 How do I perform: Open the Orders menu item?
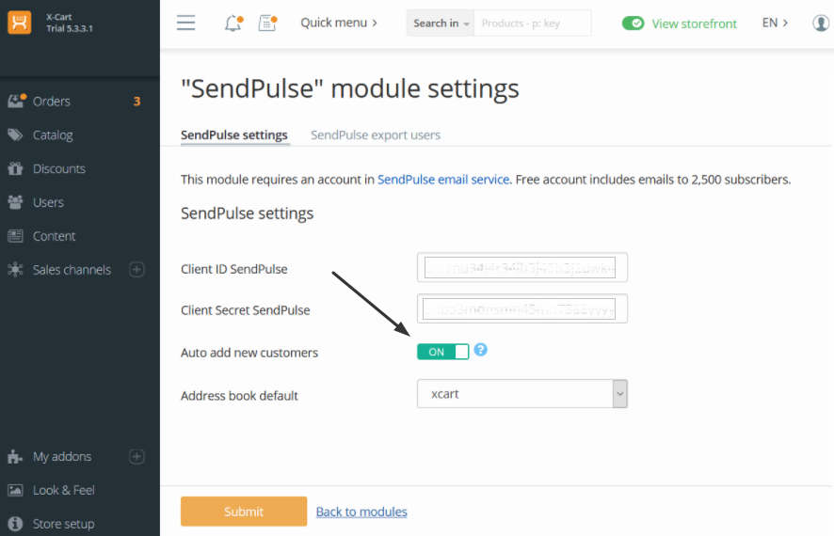[x=52, y=102]
